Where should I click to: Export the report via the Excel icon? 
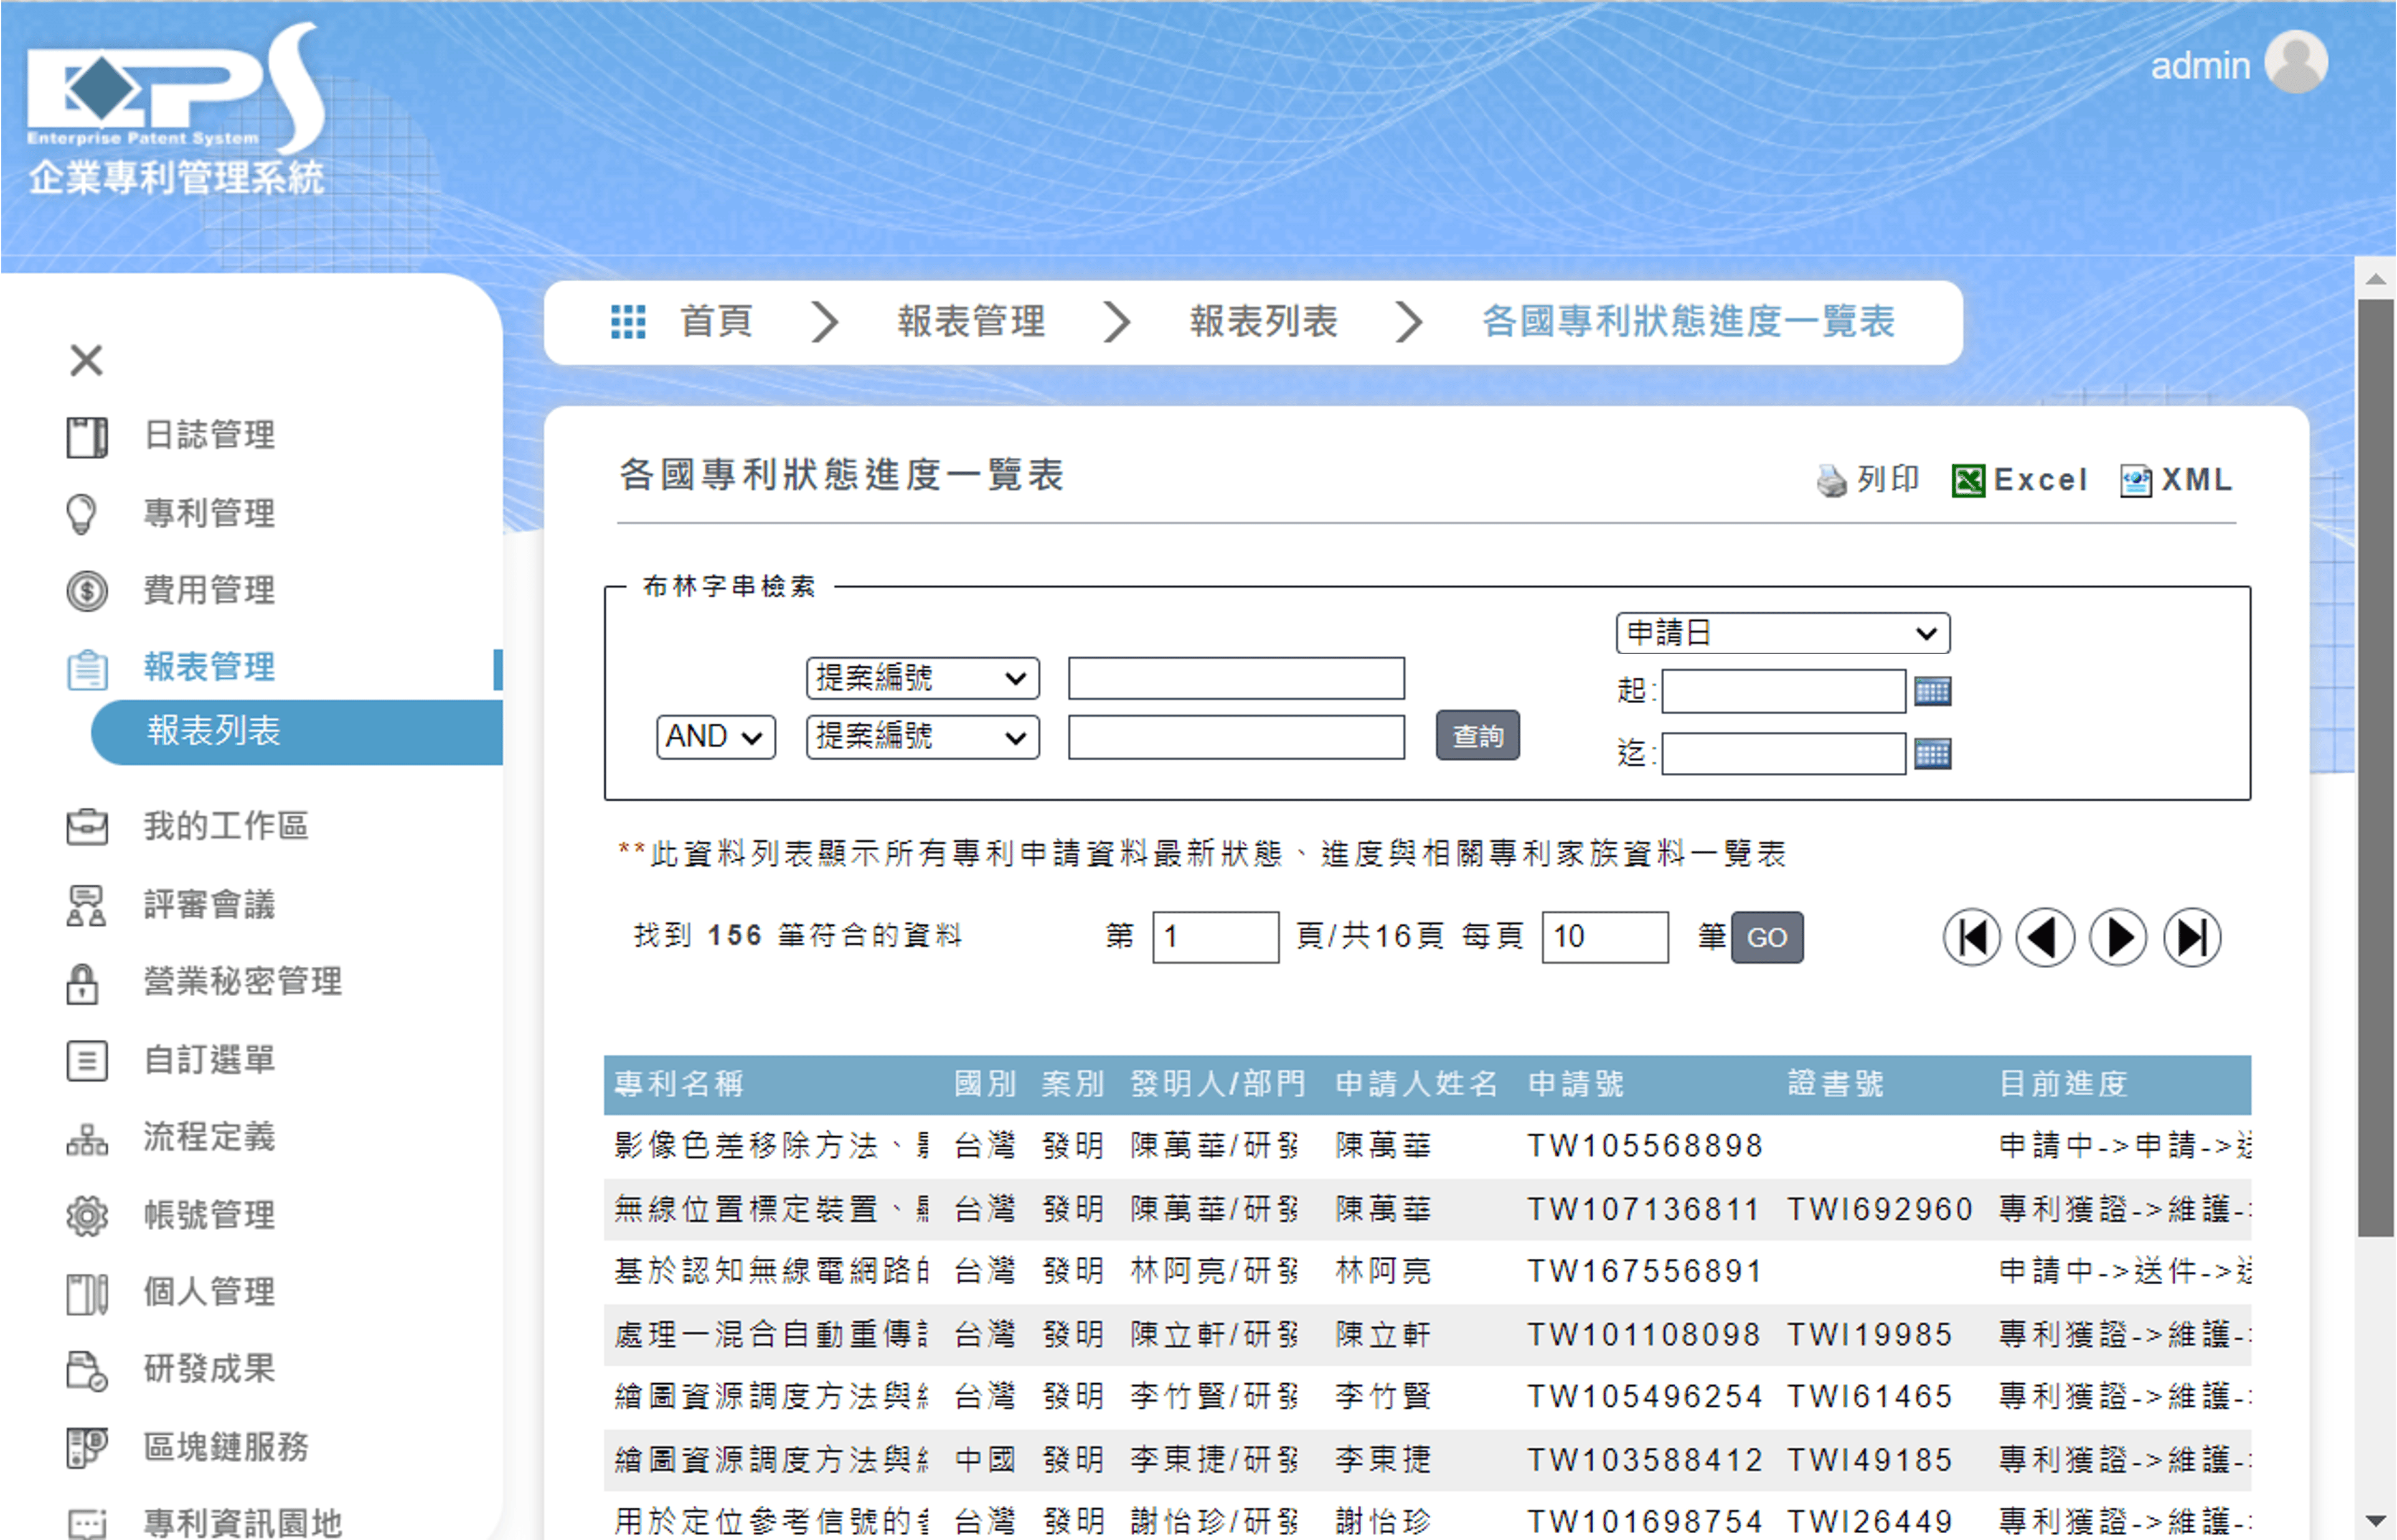[x=1968, y=481]
